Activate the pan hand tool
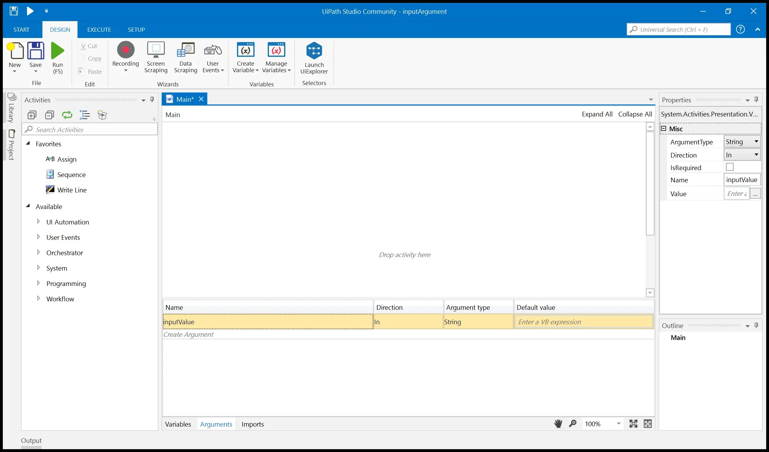The image size is (769, 452). [558, 424]
